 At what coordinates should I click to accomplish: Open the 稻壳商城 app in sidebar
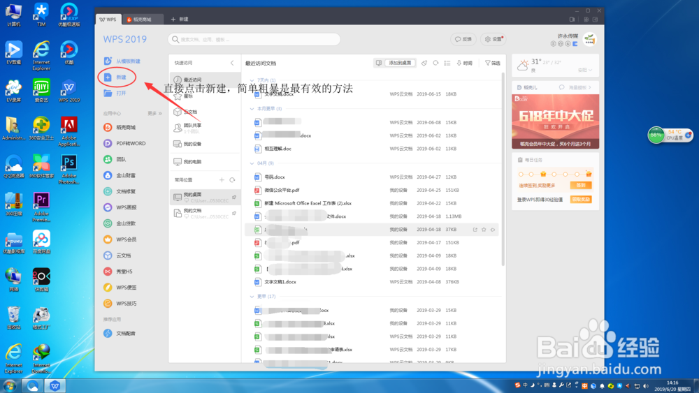[120, 127]
